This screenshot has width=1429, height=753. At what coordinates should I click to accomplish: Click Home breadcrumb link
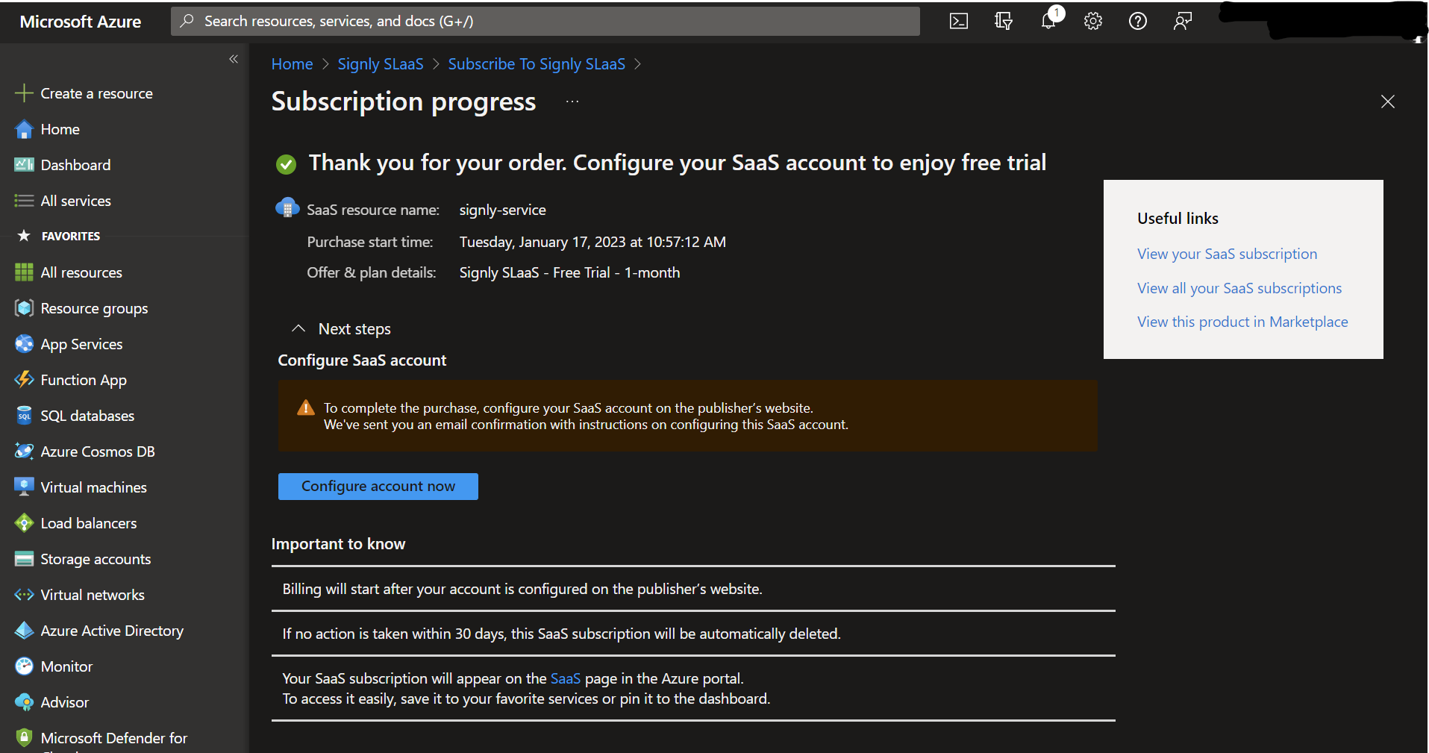pyautogui.click(x=292, y=64)
